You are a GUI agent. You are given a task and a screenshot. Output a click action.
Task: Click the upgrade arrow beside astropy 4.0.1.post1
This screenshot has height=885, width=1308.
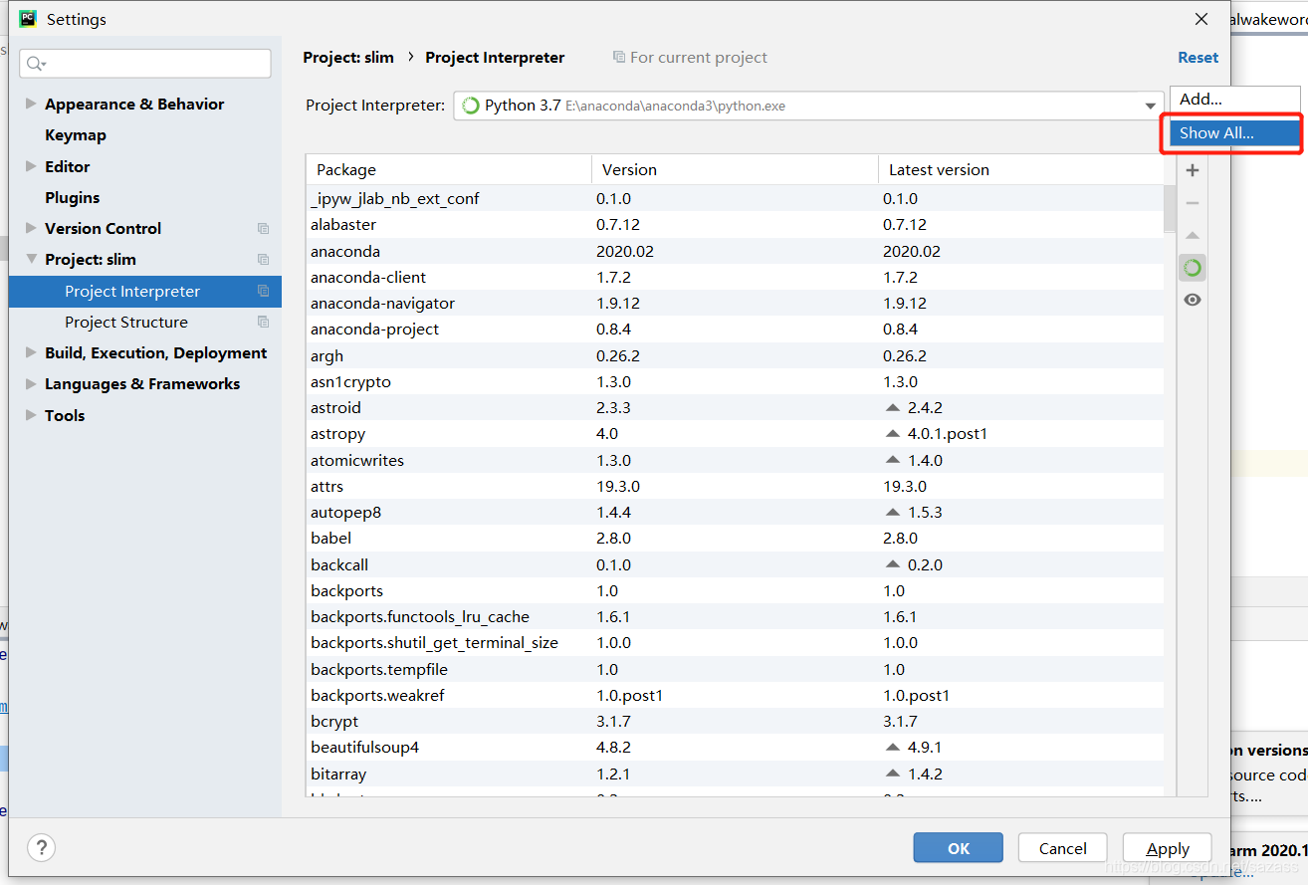click(892, 434)
